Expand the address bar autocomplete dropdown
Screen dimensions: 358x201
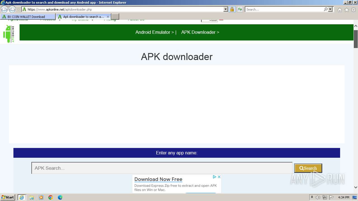click(226, 9)
